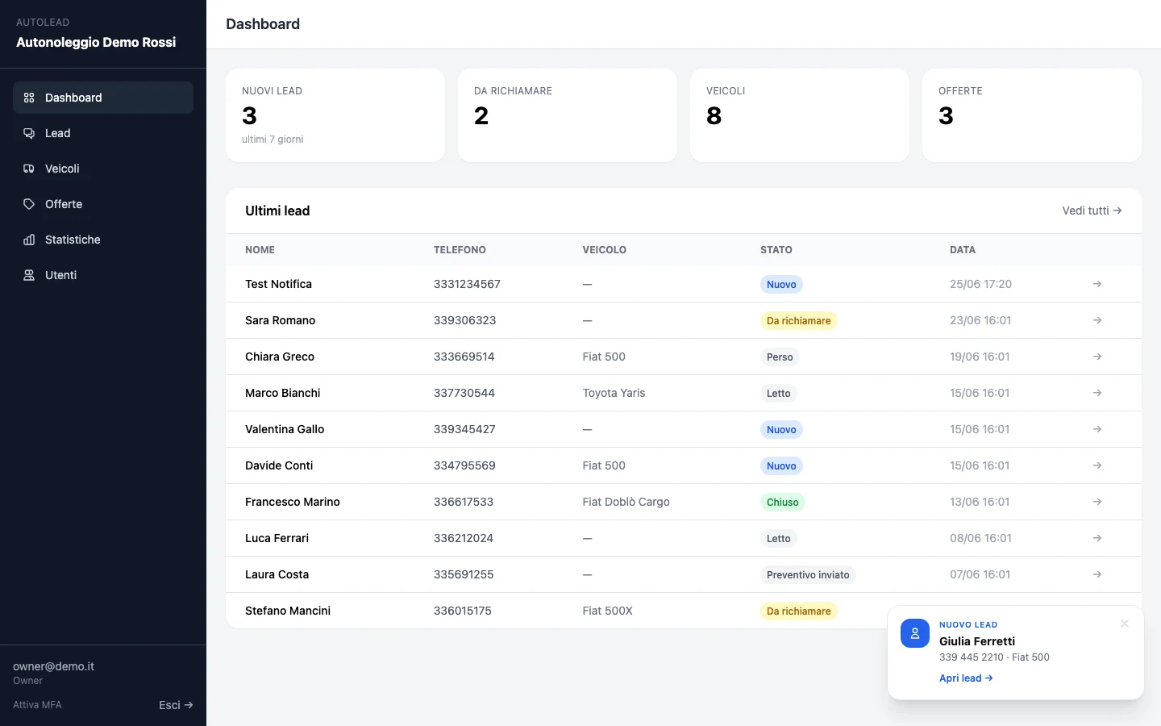Click the Statistiche bar chart icon

29,240
